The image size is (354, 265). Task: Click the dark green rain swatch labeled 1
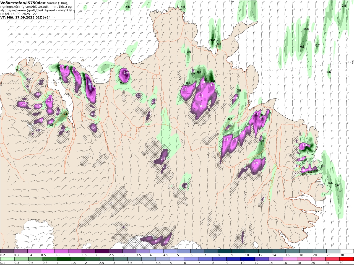point(64,259)
